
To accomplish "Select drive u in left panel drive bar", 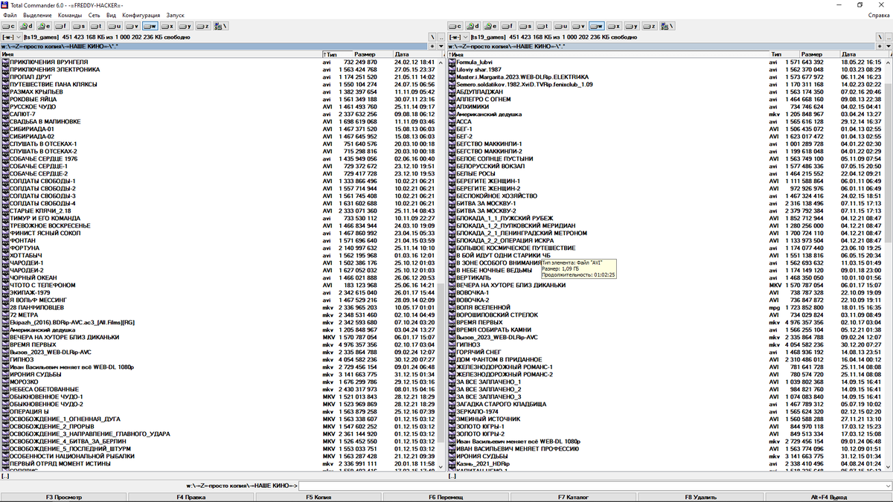I will 115,26.
